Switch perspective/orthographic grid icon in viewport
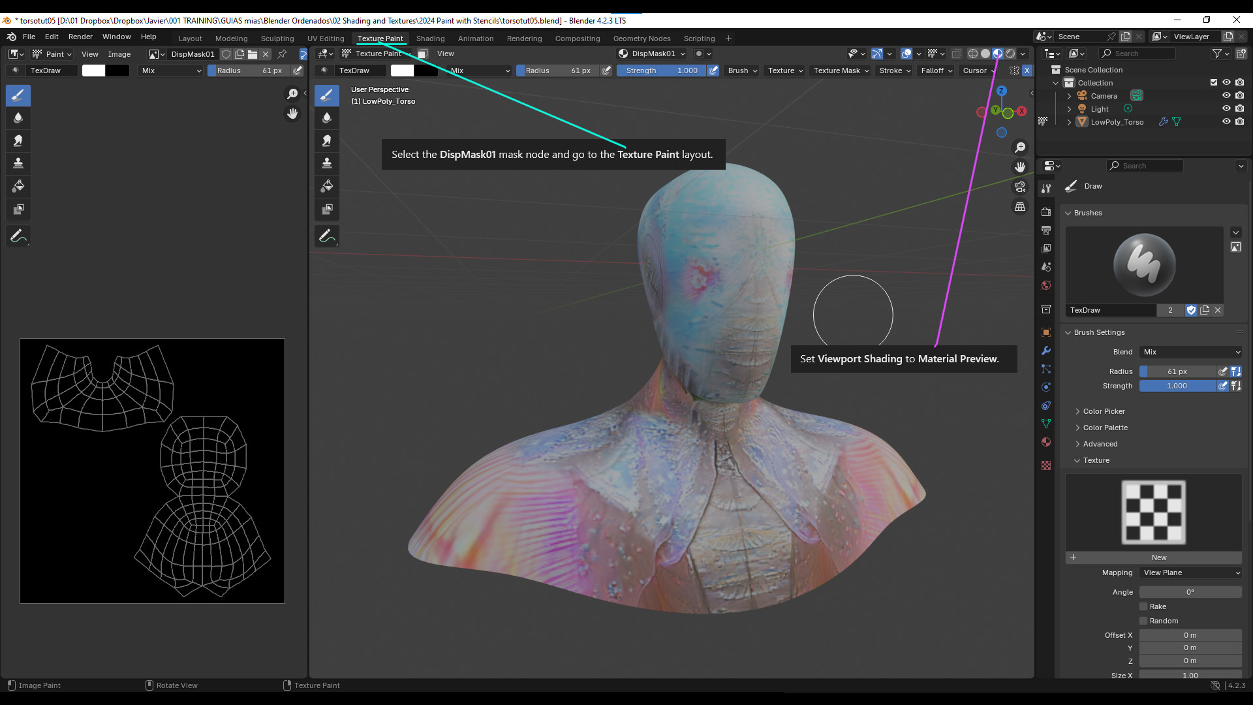 1020,206
